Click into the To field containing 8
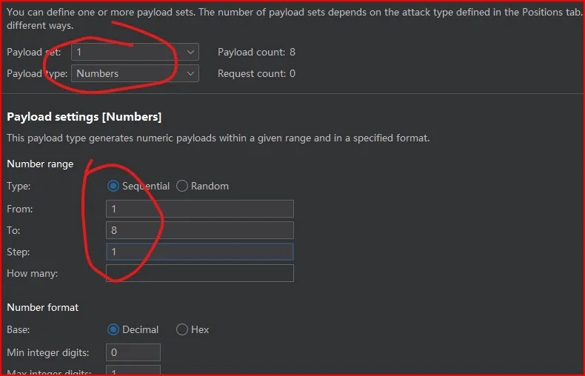This screenshot has height=376, width=585. (200, 230)
